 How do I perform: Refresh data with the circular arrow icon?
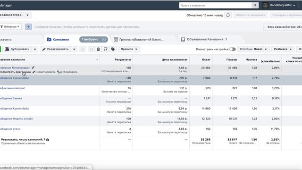[228, 15]
